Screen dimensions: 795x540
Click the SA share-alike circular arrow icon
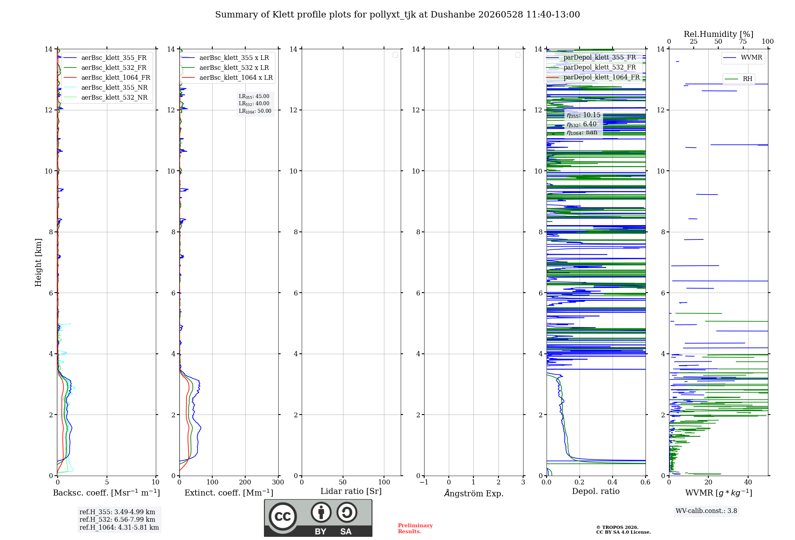pos(347,512)
